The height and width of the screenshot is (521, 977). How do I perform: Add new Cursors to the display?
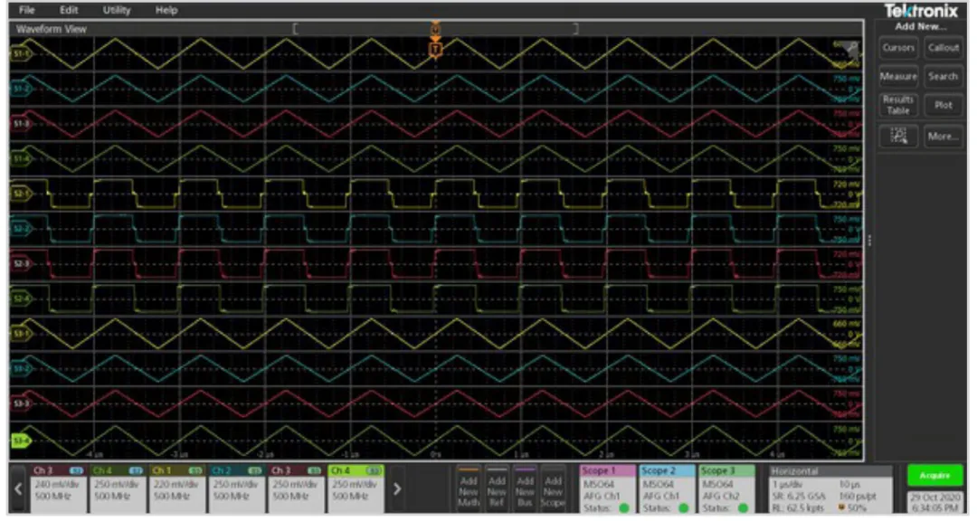point(897,48)
